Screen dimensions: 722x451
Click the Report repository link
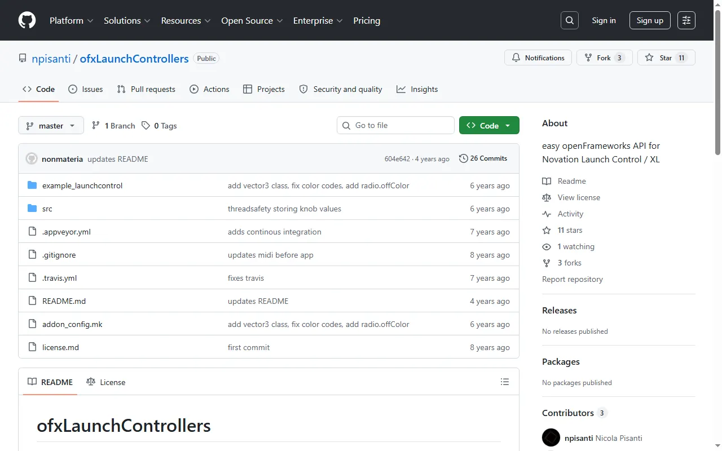(573, 279)
